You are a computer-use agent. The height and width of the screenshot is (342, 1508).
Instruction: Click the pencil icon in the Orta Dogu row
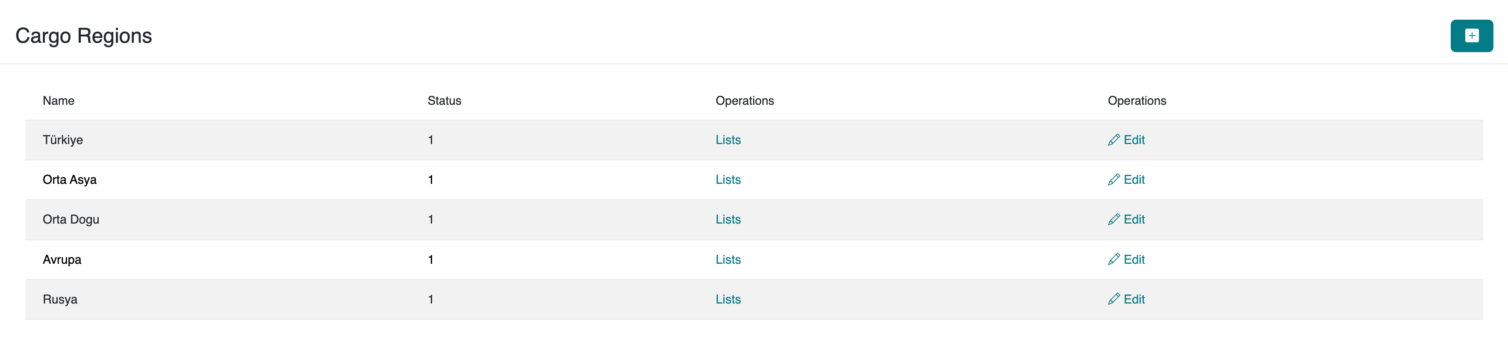(1113, 220)
